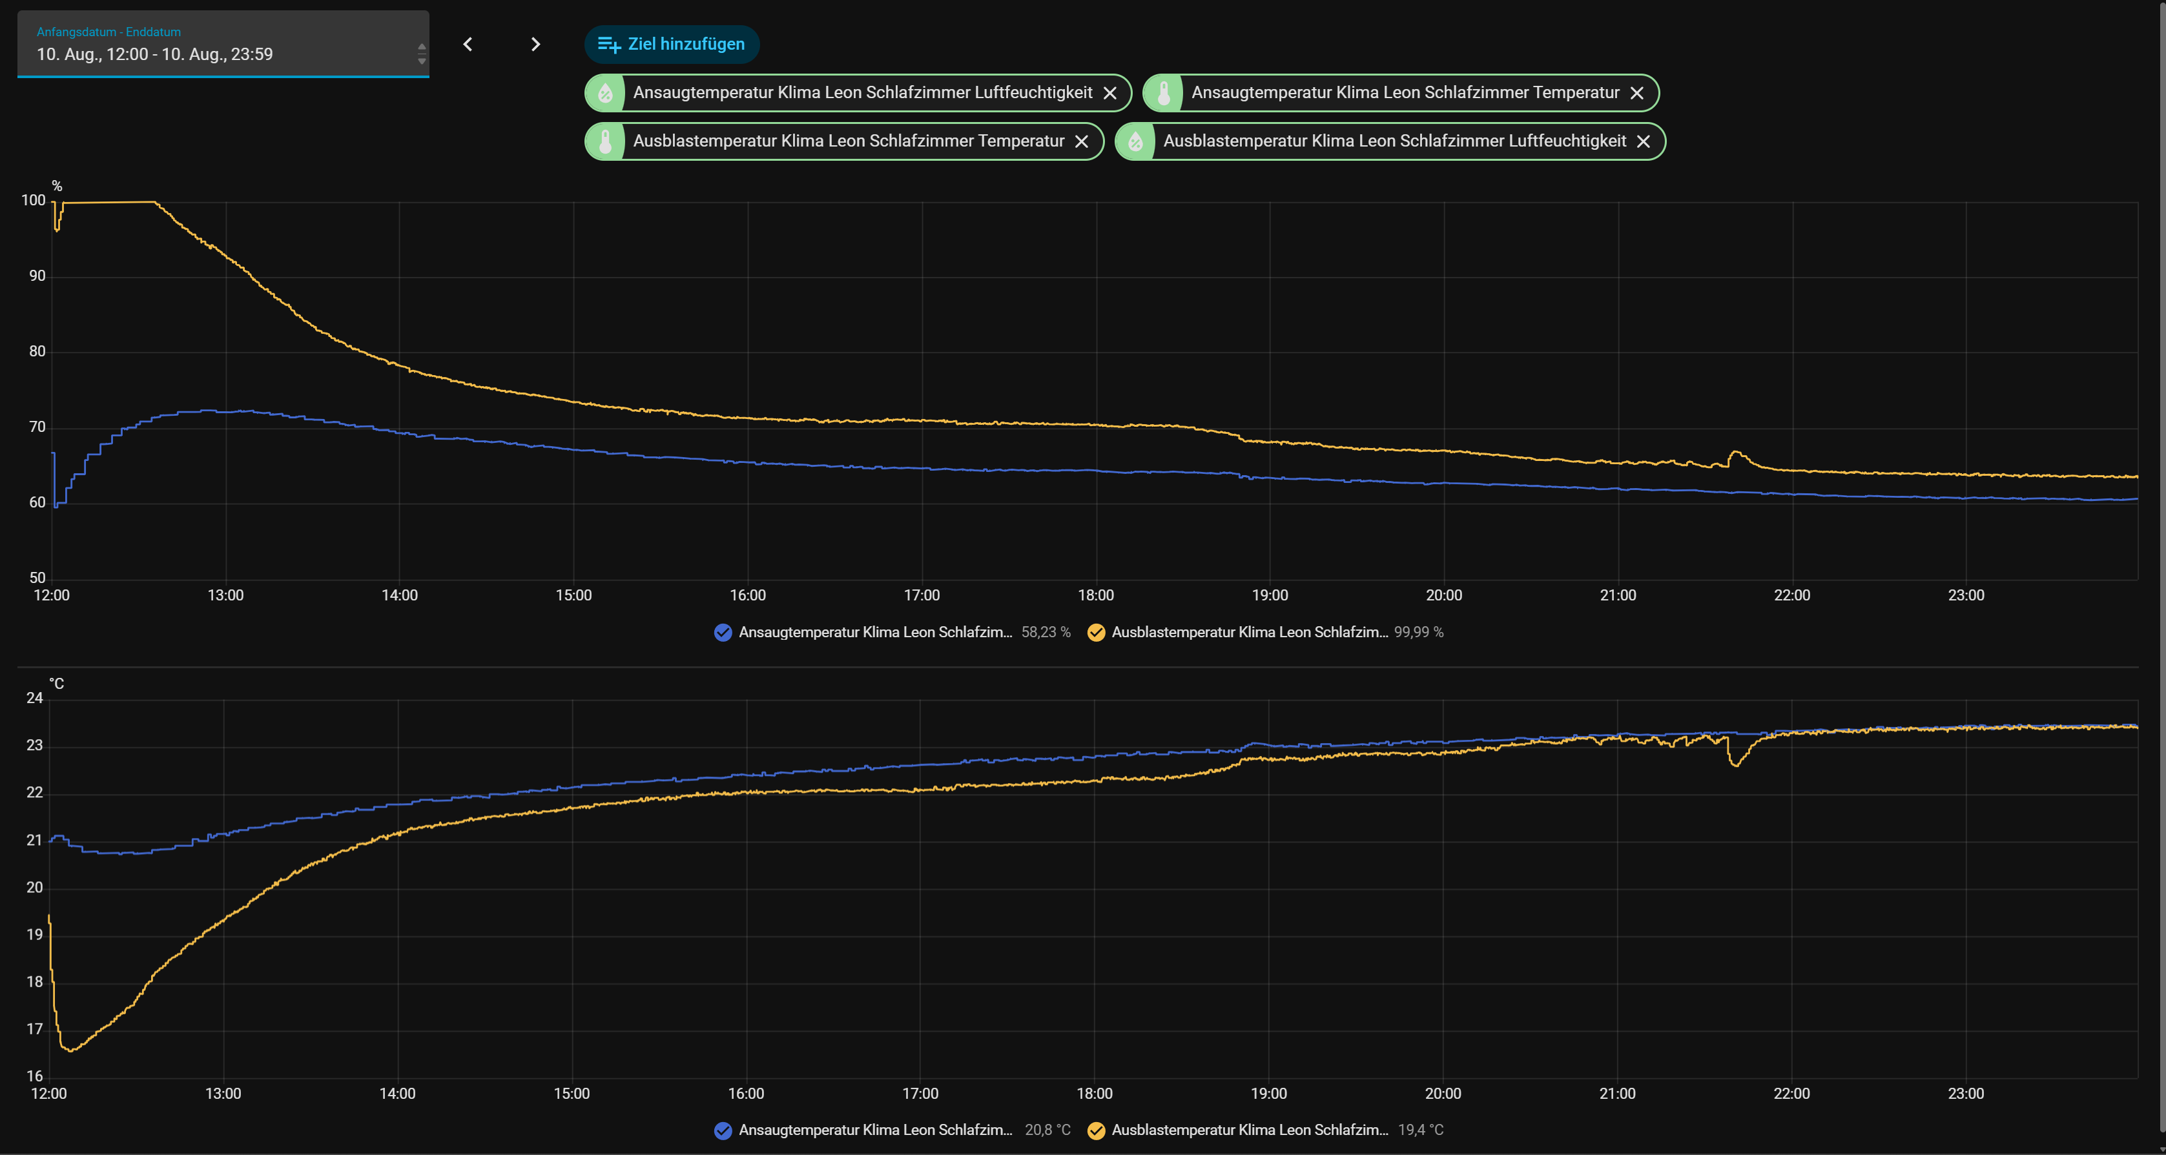Toggle blue Ansaugtemperatur series in humidity chart
2166x1155 pixels.
[x=723, y=632]
